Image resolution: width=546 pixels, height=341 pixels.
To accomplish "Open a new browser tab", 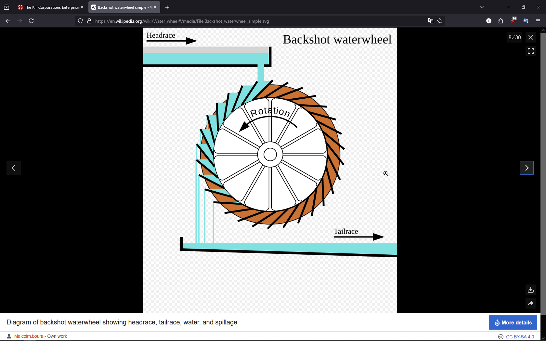I will [x=167, y=7].
